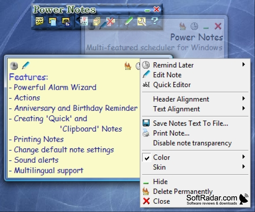Click '- Anniversary and Birthday Reminder' line
The height and width of the screenshot is (212, 255).
click(73, 108)
